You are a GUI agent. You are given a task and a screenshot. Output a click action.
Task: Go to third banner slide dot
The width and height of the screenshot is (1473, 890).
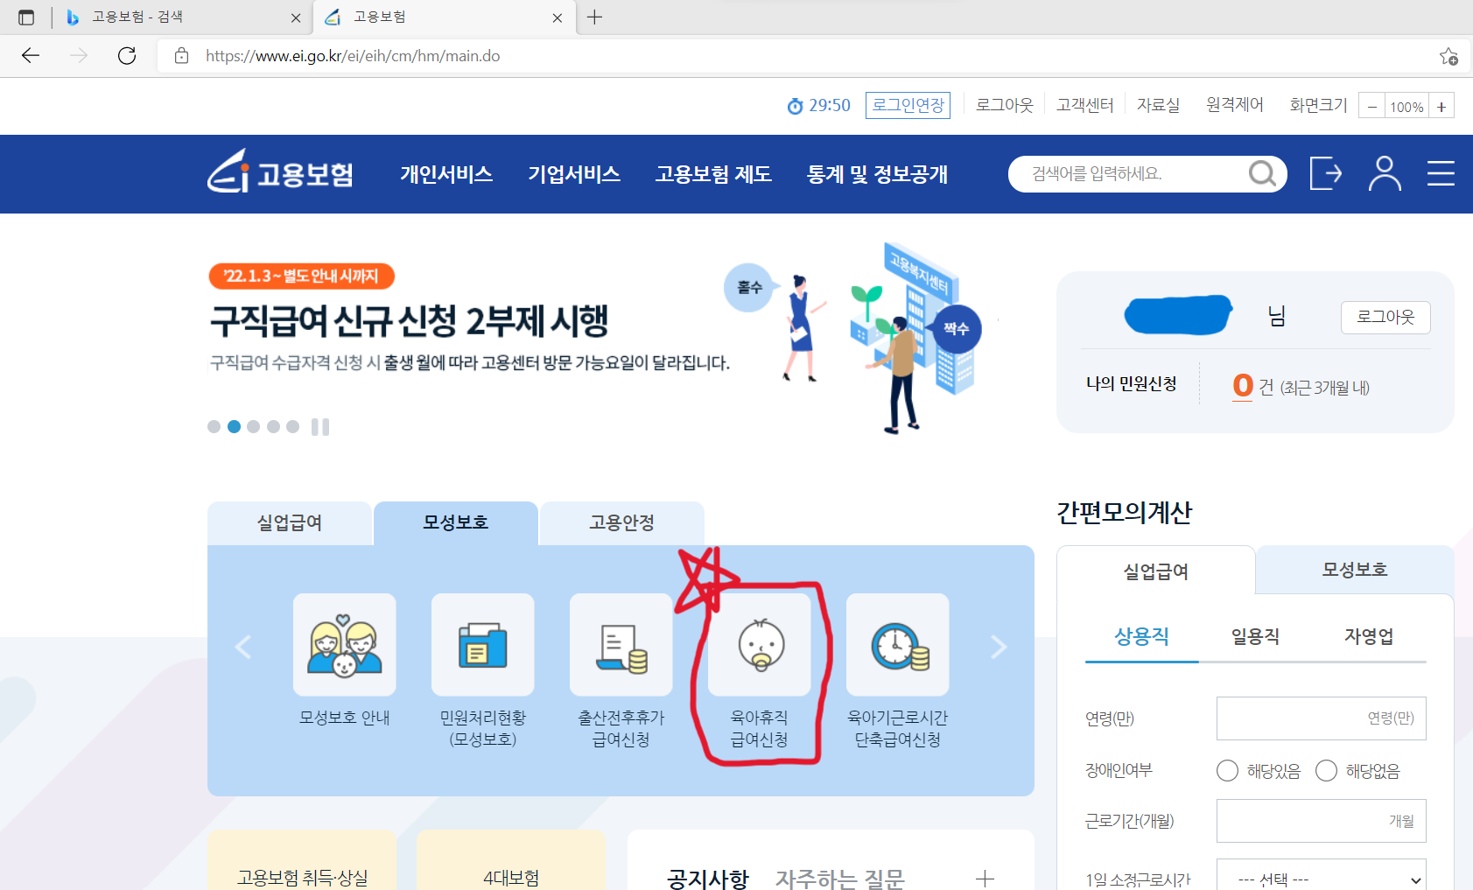(x=254, y=427)
